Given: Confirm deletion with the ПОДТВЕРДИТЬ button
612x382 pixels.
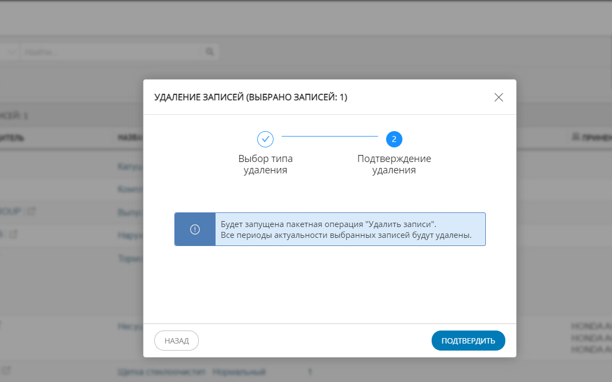Looking at the screenshot, I should click(x=468, y=341).
